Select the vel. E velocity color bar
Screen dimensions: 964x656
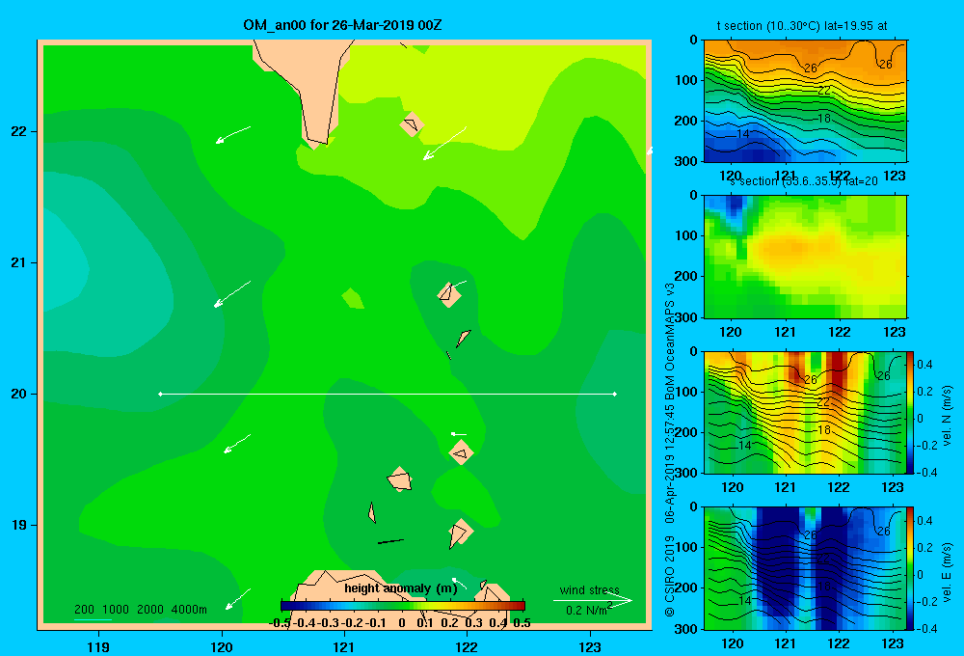click(911, 567)
